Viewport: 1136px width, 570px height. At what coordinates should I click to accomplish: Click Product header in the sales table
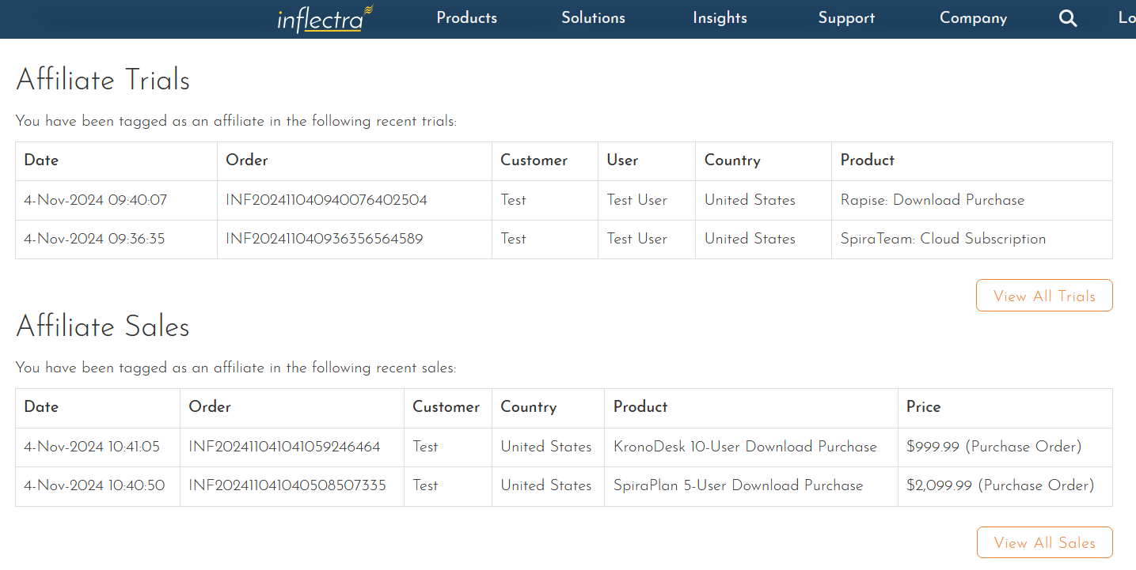point(640,407)
